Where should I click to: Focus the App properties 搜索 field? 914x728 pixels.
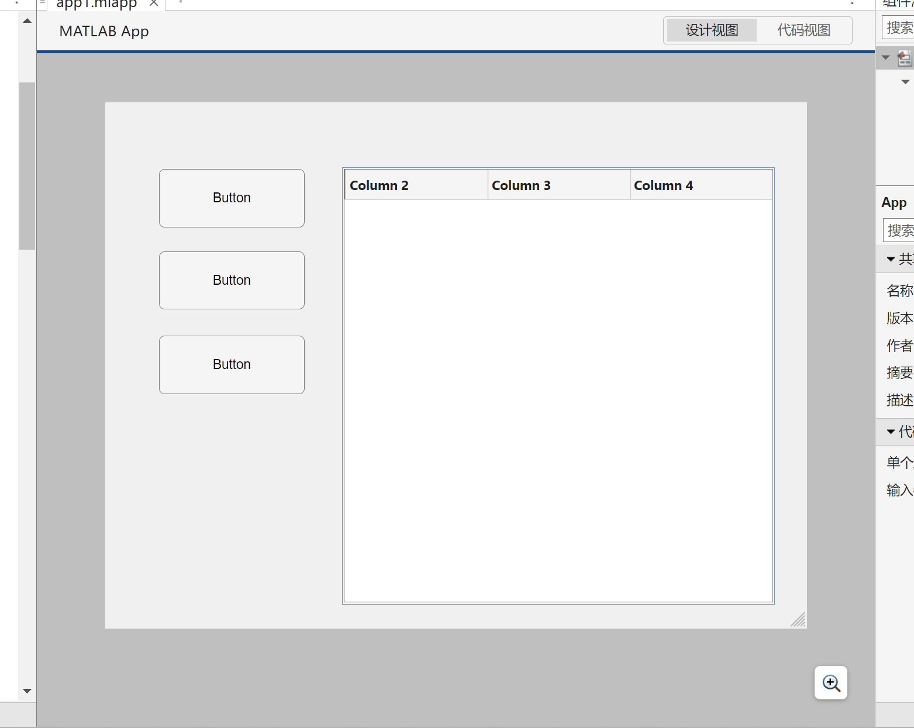[x=899, y=230]
